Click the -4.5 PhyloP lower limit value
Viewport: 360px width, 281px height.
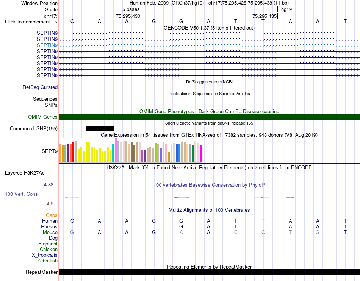pos(49,204)
